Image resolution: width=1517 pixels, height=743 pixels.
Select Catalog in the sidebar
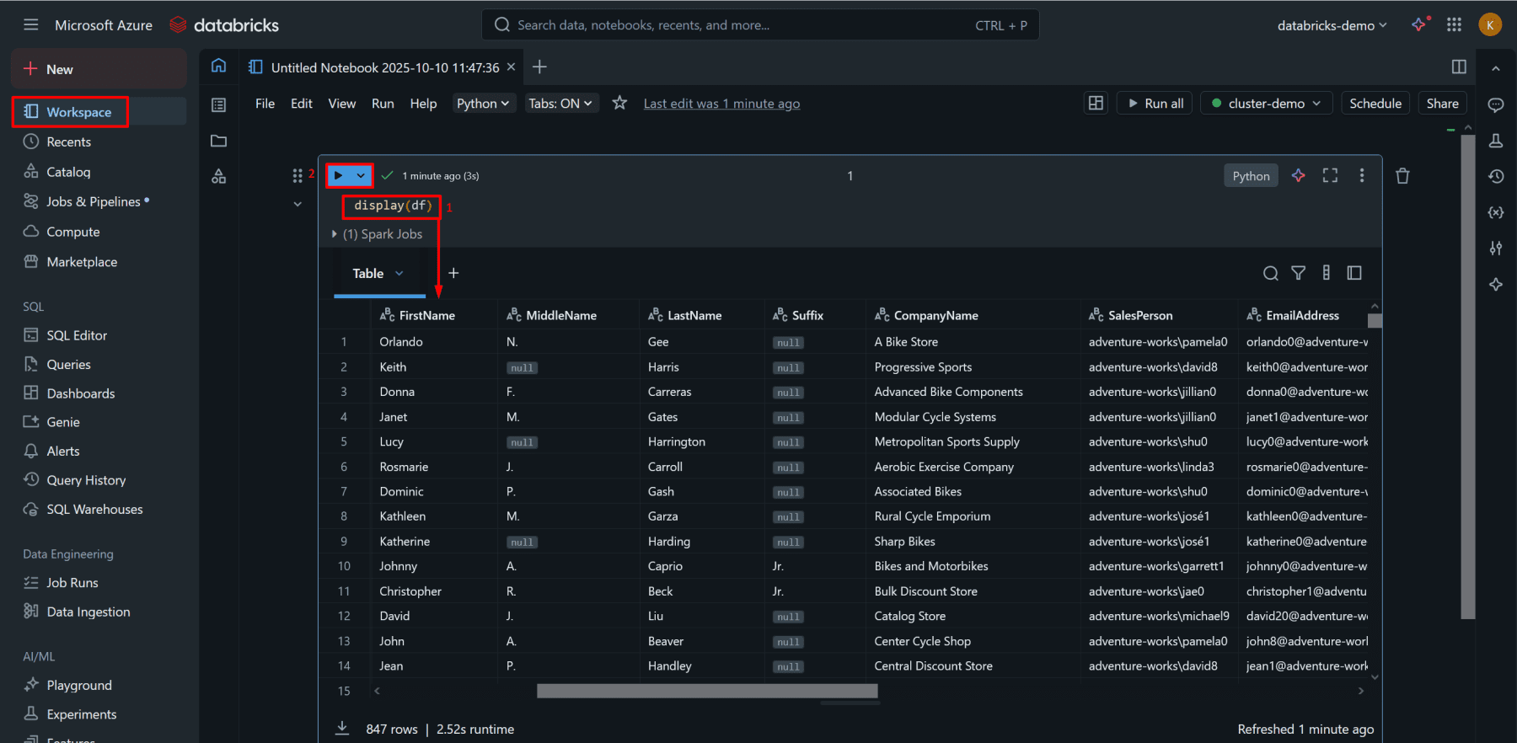[68, 172]
